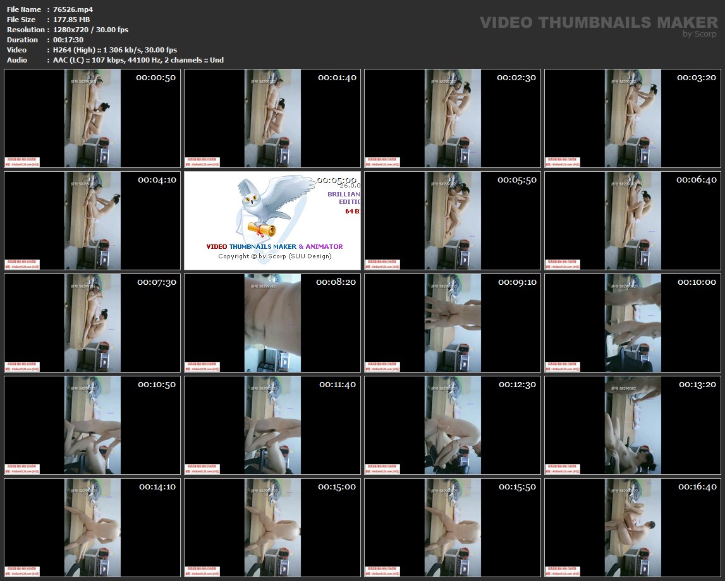Select the thumbnail marked 00:07:30
The image size is (725, 581).
coord(92,323)
